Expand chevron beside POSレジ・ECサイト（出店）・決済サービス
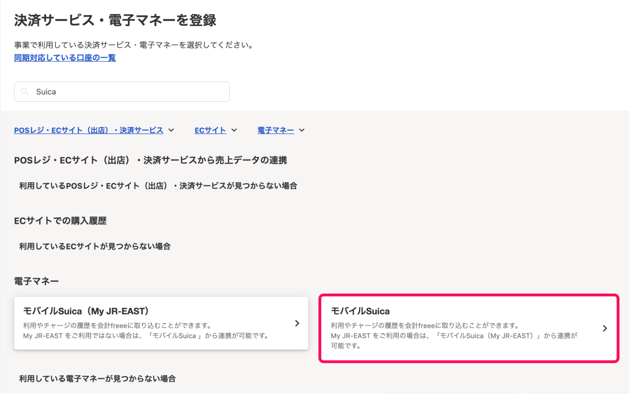This screenshot has width=629, height=394. 171,130
